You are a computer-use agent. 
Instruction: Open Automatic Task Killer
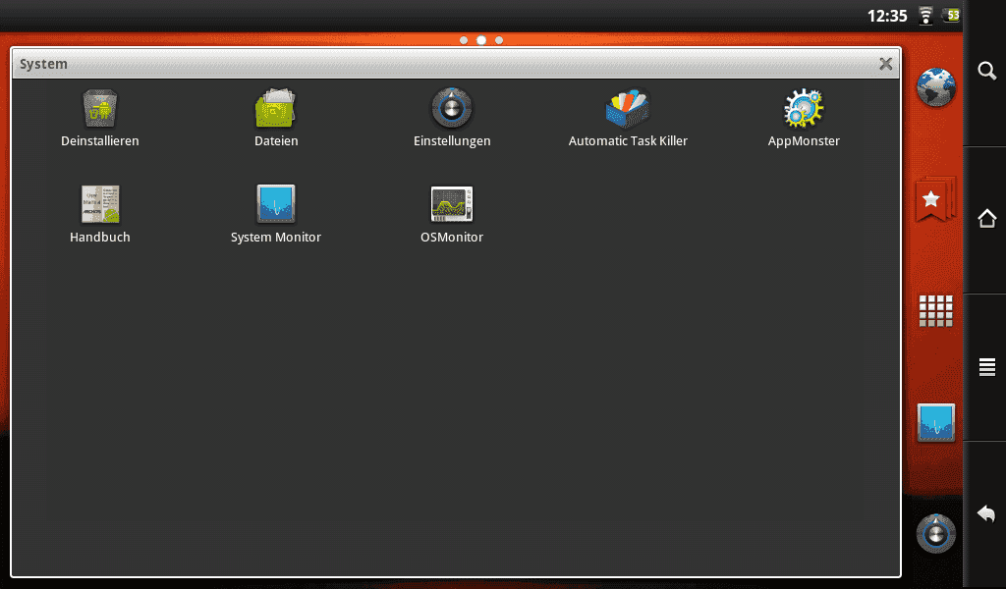tap(628, 119)
